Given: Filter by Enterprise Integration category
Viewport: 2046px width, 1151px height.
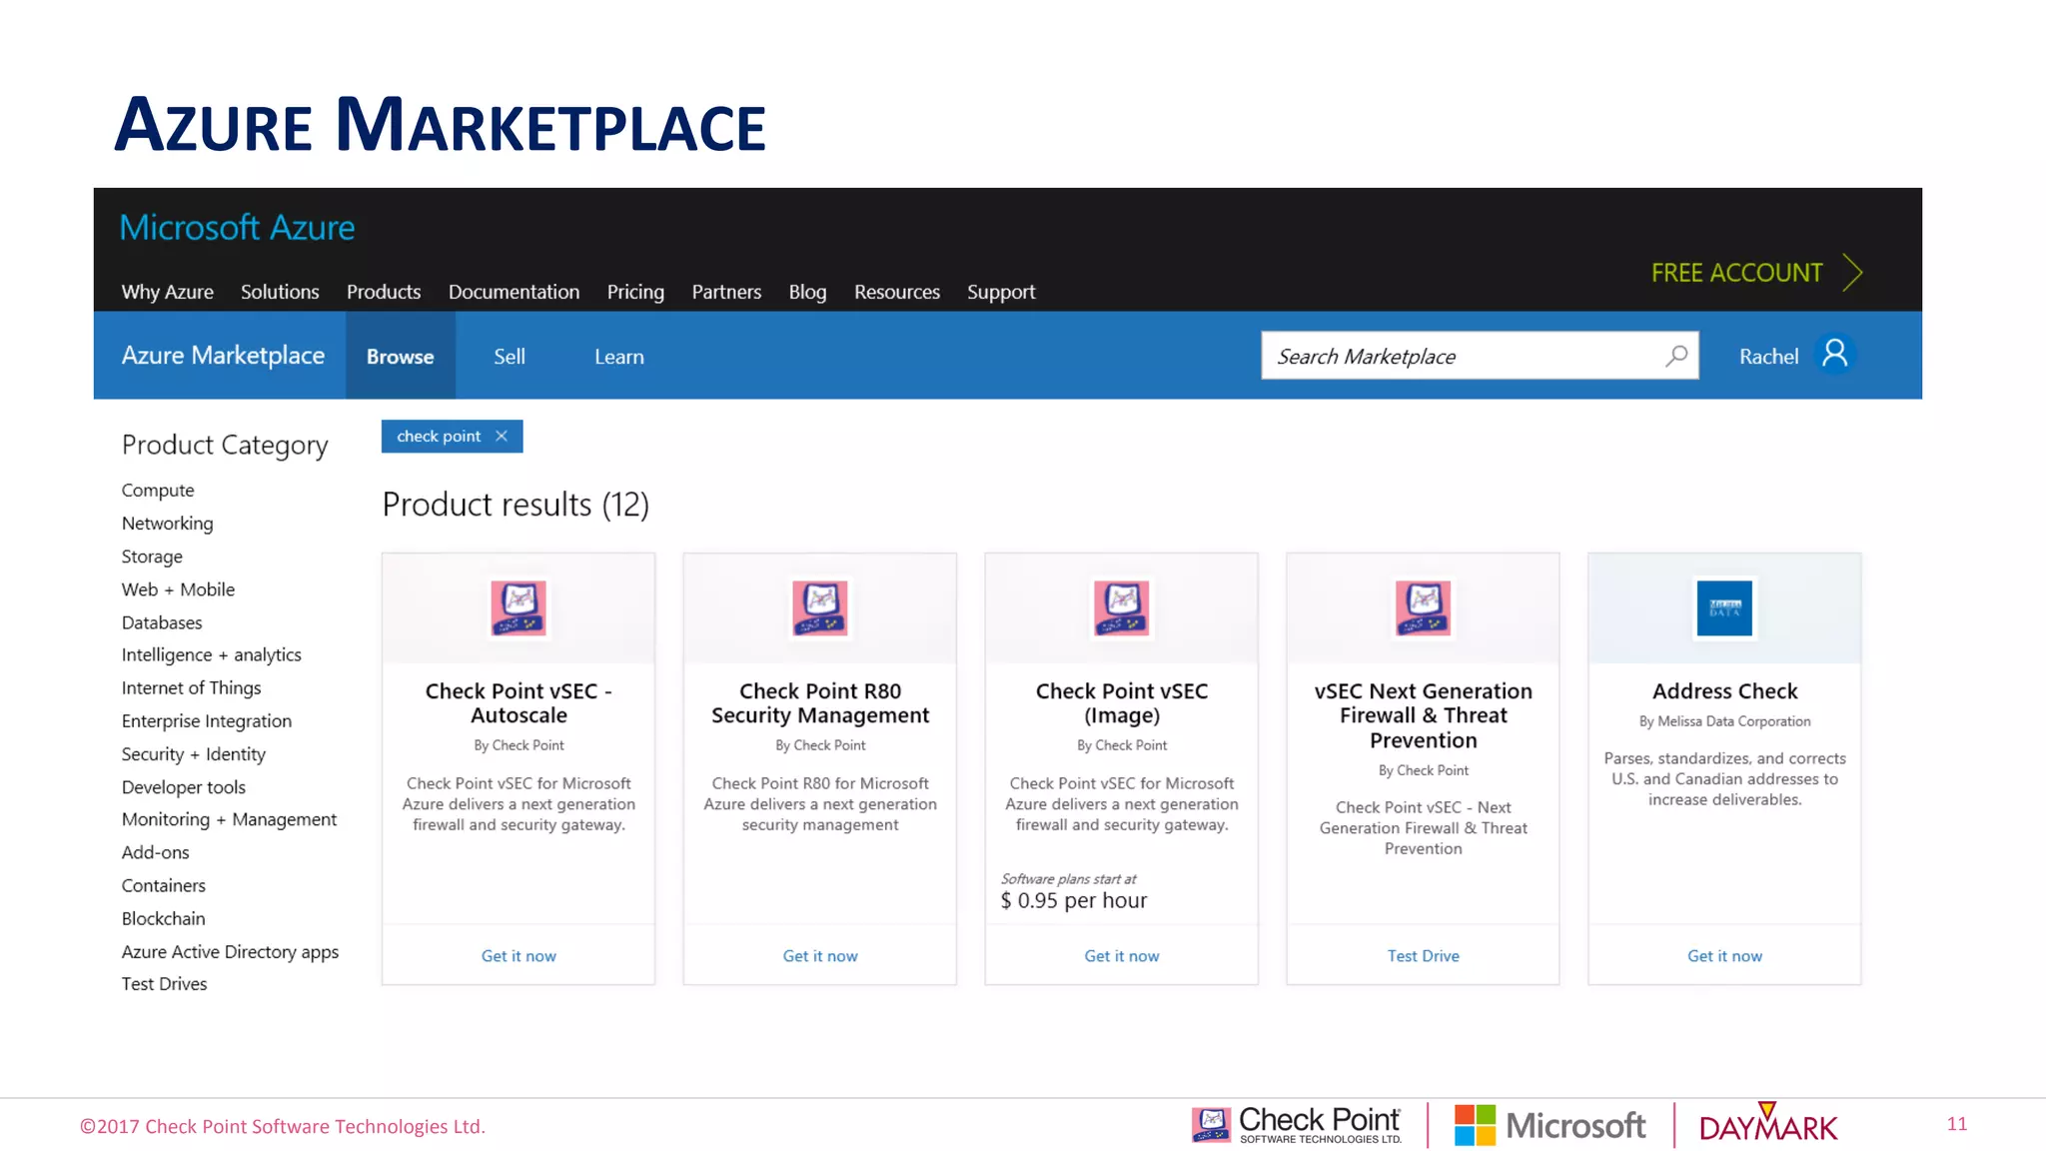Looking at the screenshot, I should coord(207,720).
